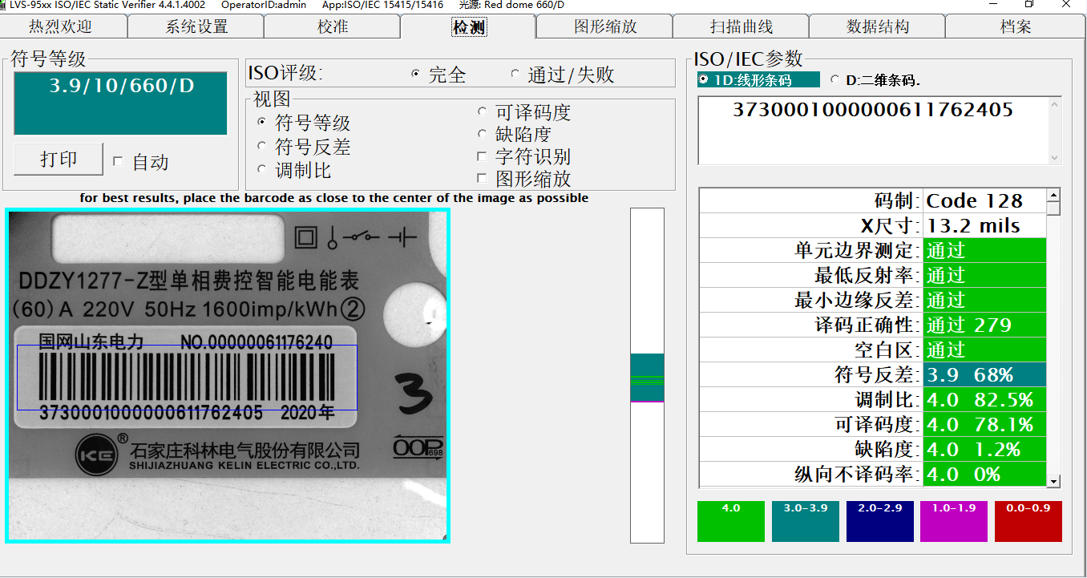Screen dimensions: 1087x578
Task: Check the 字符识别 checkbox
Action: click(x=482, y=156)
